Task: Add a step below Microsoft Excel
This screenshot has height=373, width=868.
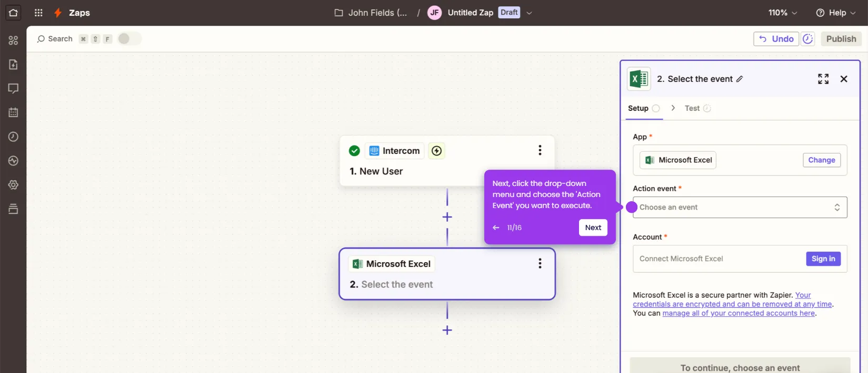Action: [x=447, y=330]
